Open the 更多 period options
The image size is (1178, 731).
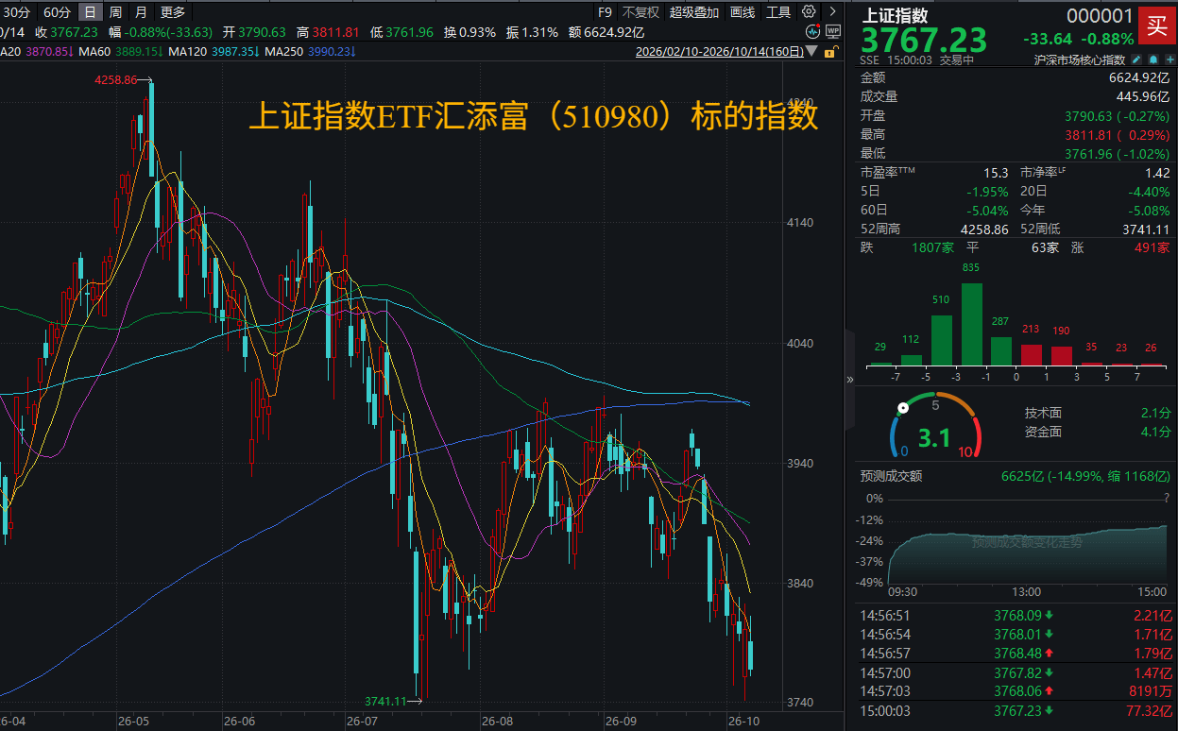[173, 12]
